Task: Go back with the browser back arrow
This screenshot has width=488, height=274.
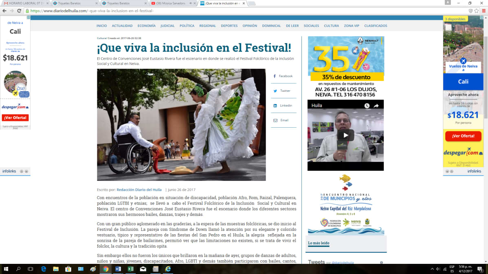Action: pyautogui.click(x=4, y=11)
